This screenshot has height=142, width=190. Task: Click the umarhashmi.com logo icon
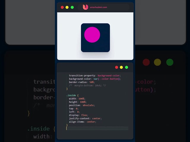85,7
